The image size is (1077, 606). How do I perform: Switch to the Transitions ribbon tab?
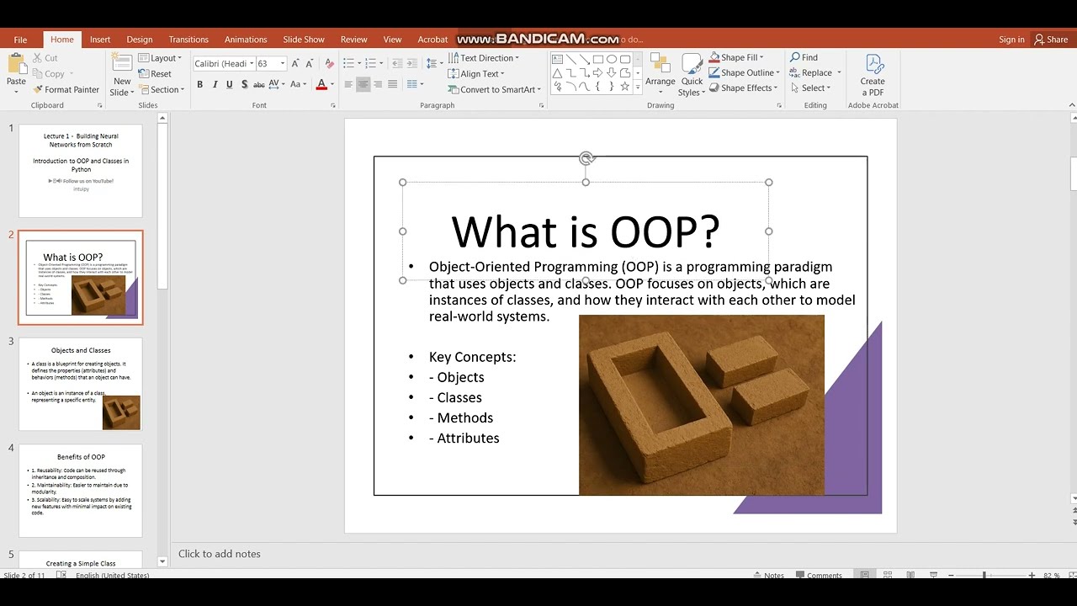point(188,40)
